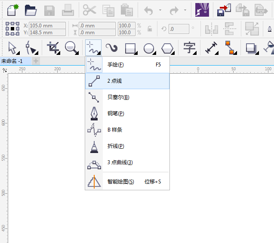Create a new document

point(13,10)
